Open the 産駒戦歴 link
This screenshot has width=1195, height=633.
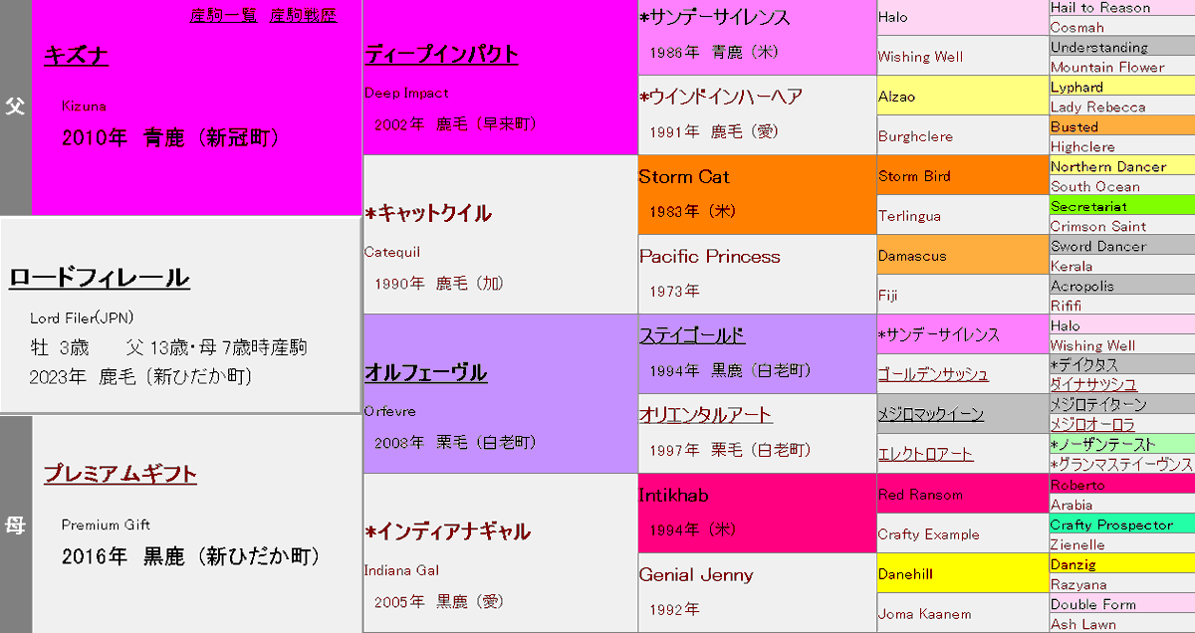tap(304, 15)
